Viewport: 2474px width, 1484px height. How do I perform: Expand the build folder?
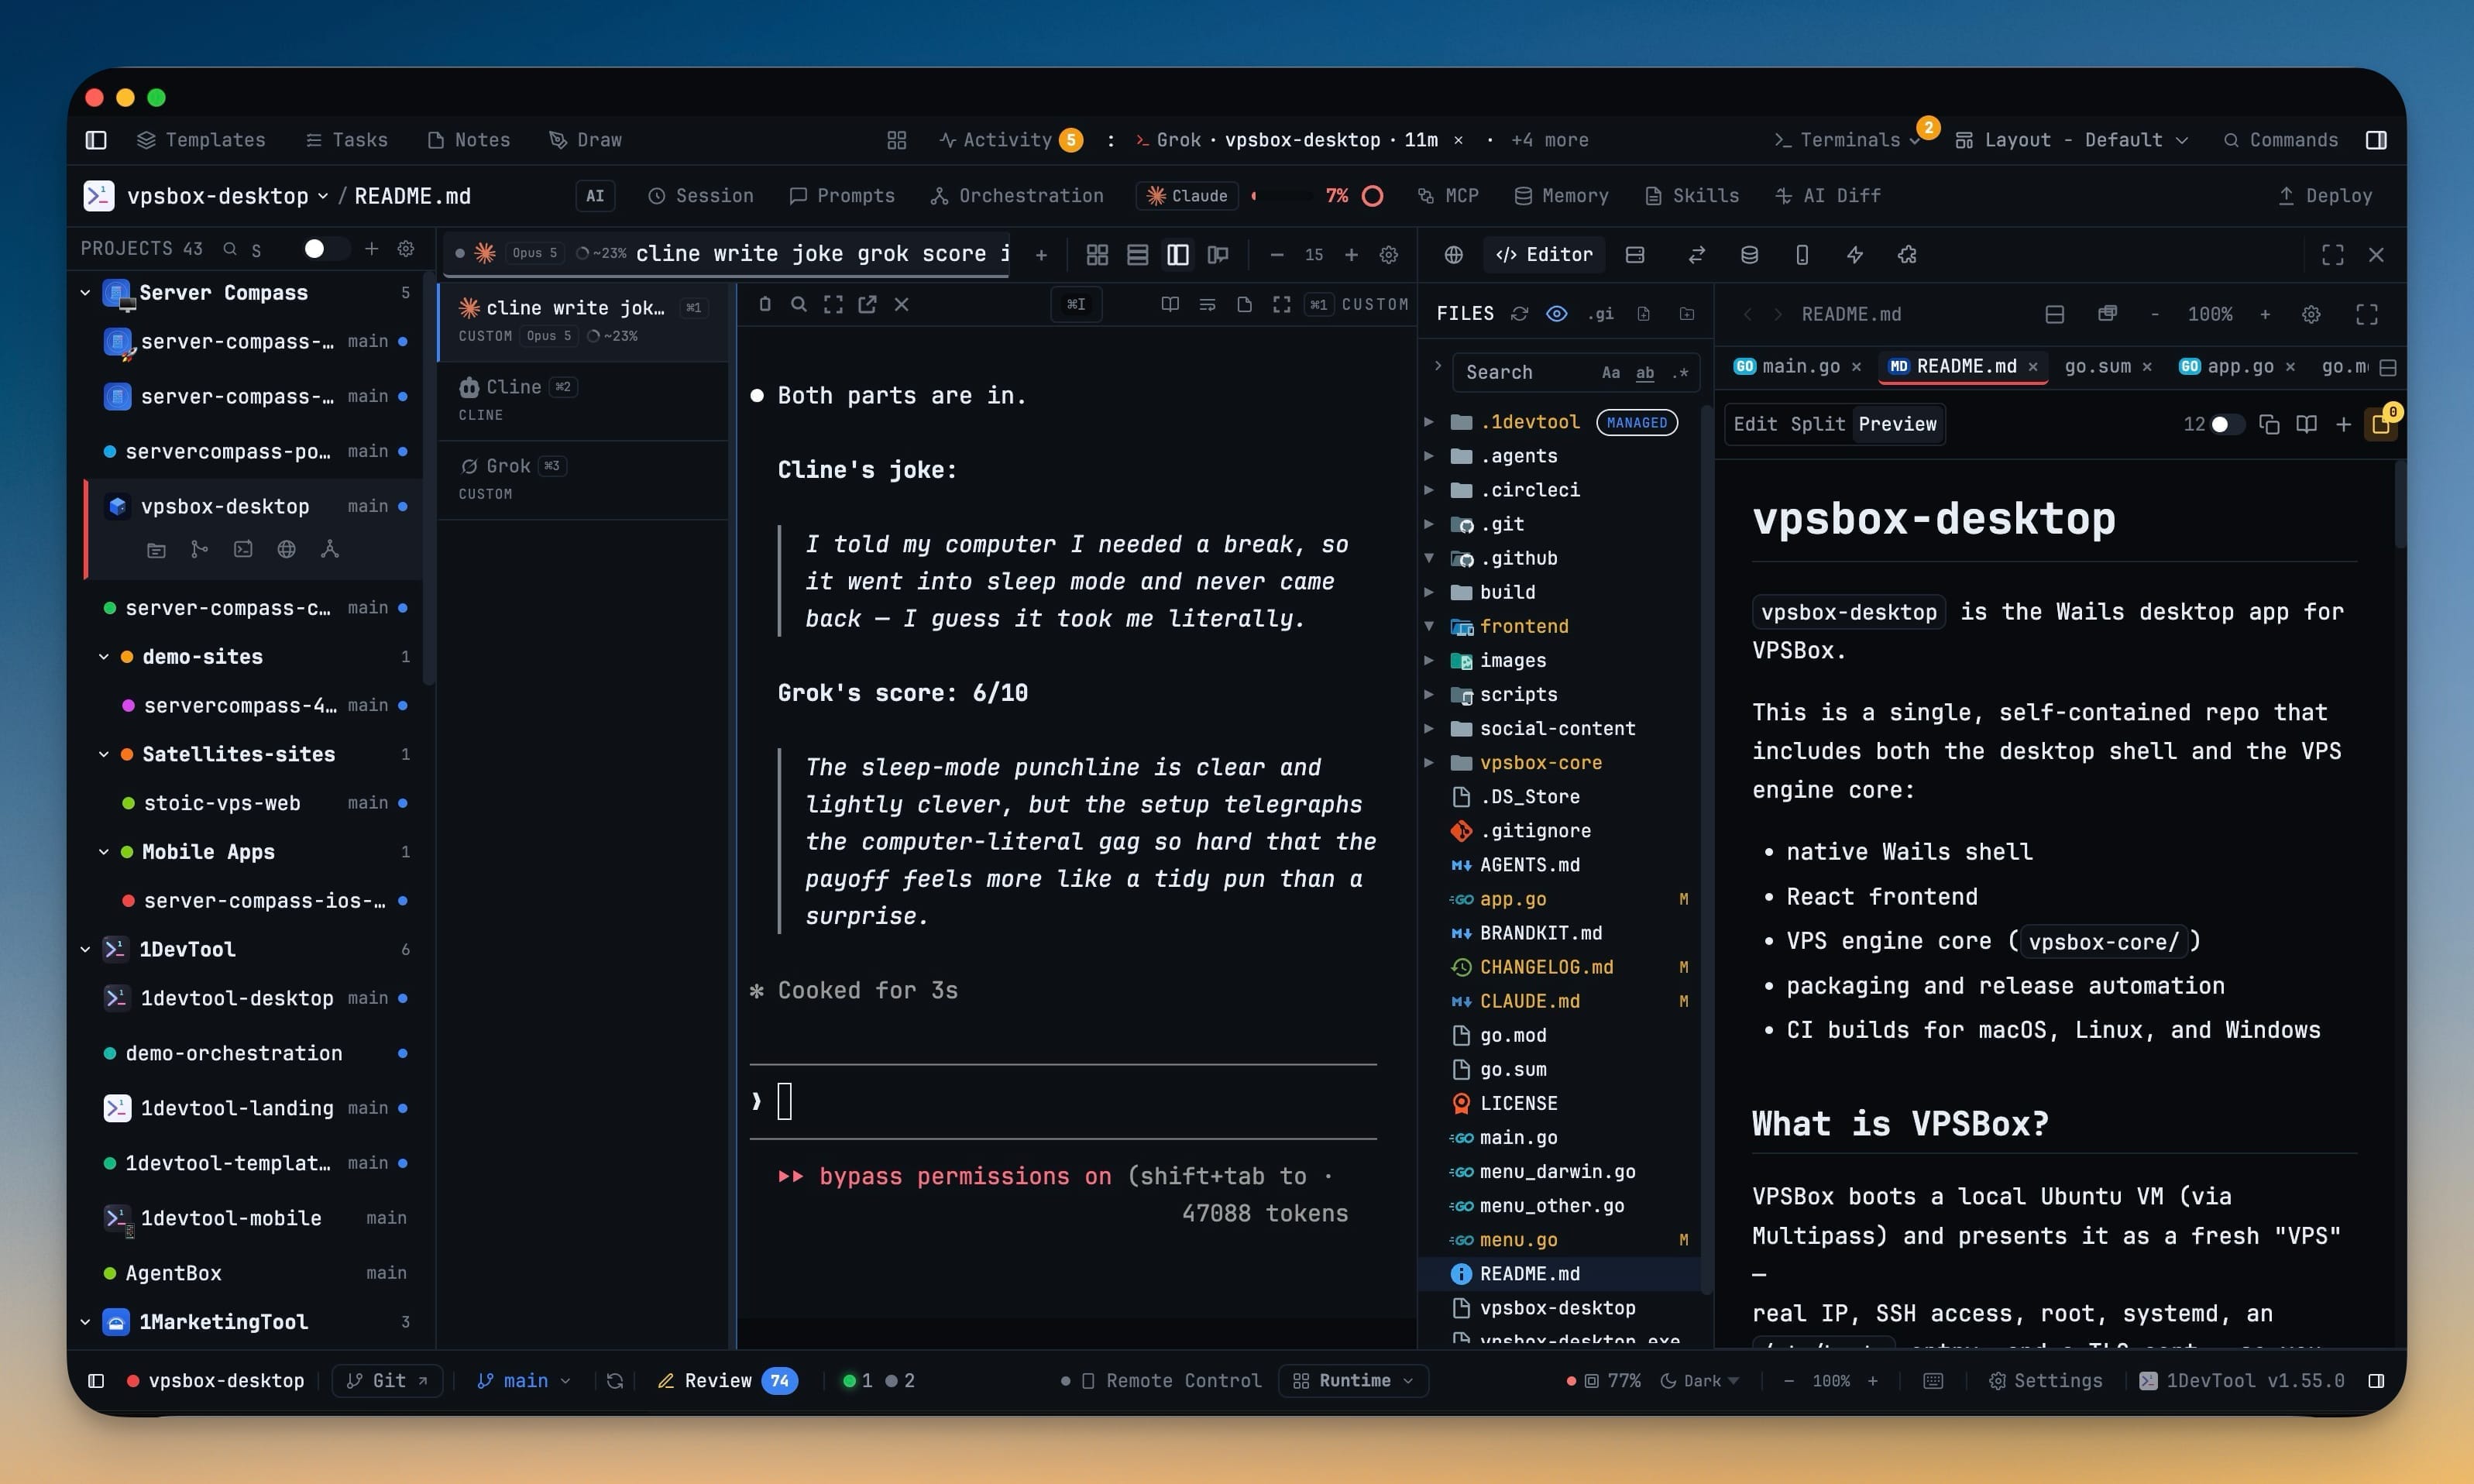pyautogui.click(x=1429, y=592)
